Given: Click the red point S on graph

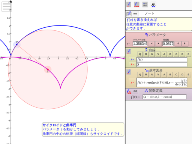Looking at the screenshot, I should [x=48, y=69].
